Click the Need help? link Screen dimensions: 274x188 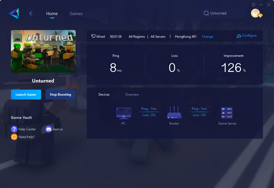pyautogui.click(x=27, y=137)
